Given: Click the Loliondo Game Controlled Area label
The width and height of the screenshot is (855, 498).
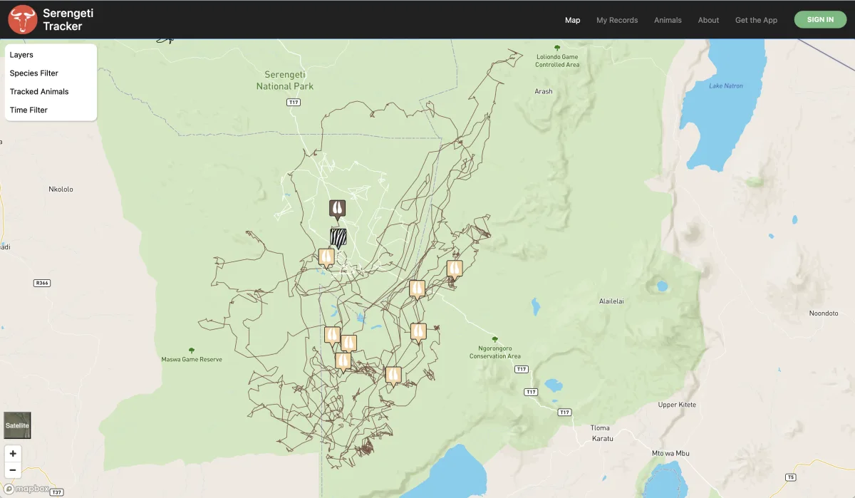Looking at the screenshot, I should click(x=557, y=61).
